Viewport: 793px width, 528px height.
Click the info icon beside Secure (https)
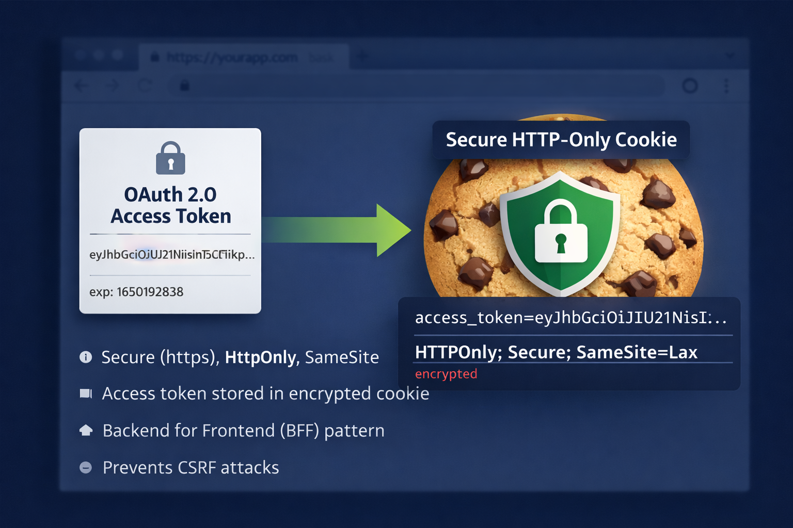(x=86, y=357)
